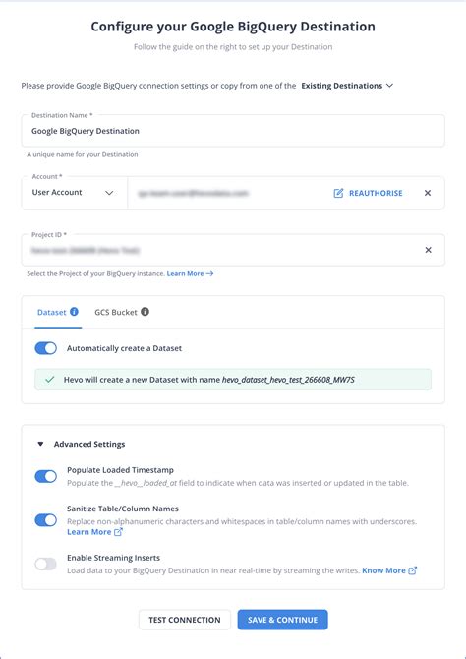The width and height of the screenshot is (466, 659).
Task: Turn off Sanitize Table/Column Names toggle
Action: (x=46, y=520)
